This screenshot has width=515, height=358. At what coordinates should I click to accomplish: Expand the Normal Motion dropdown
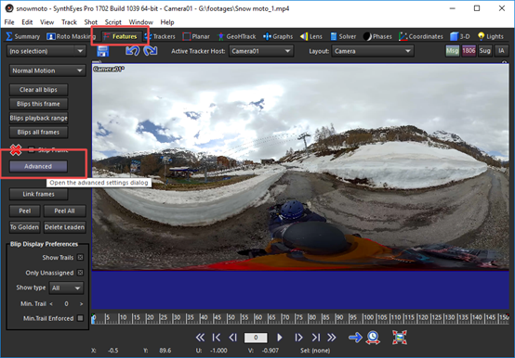[x=47, y=70]
